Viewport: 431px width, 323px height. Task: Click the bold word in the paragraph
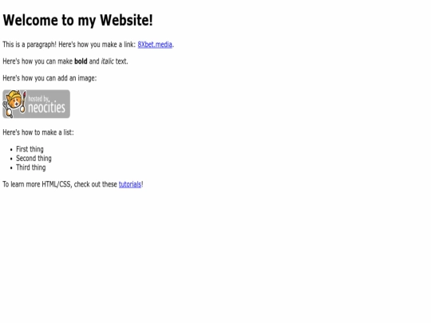(81, 61)
